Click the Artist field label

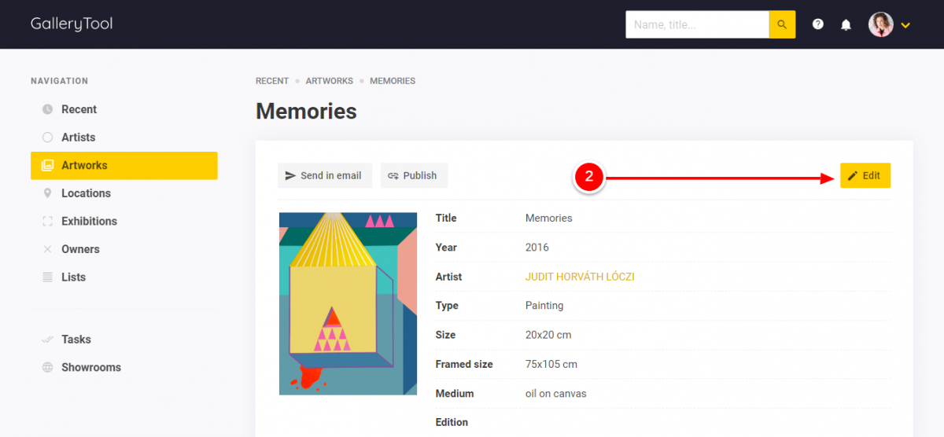pyautogui.click(x=449, y=277)
